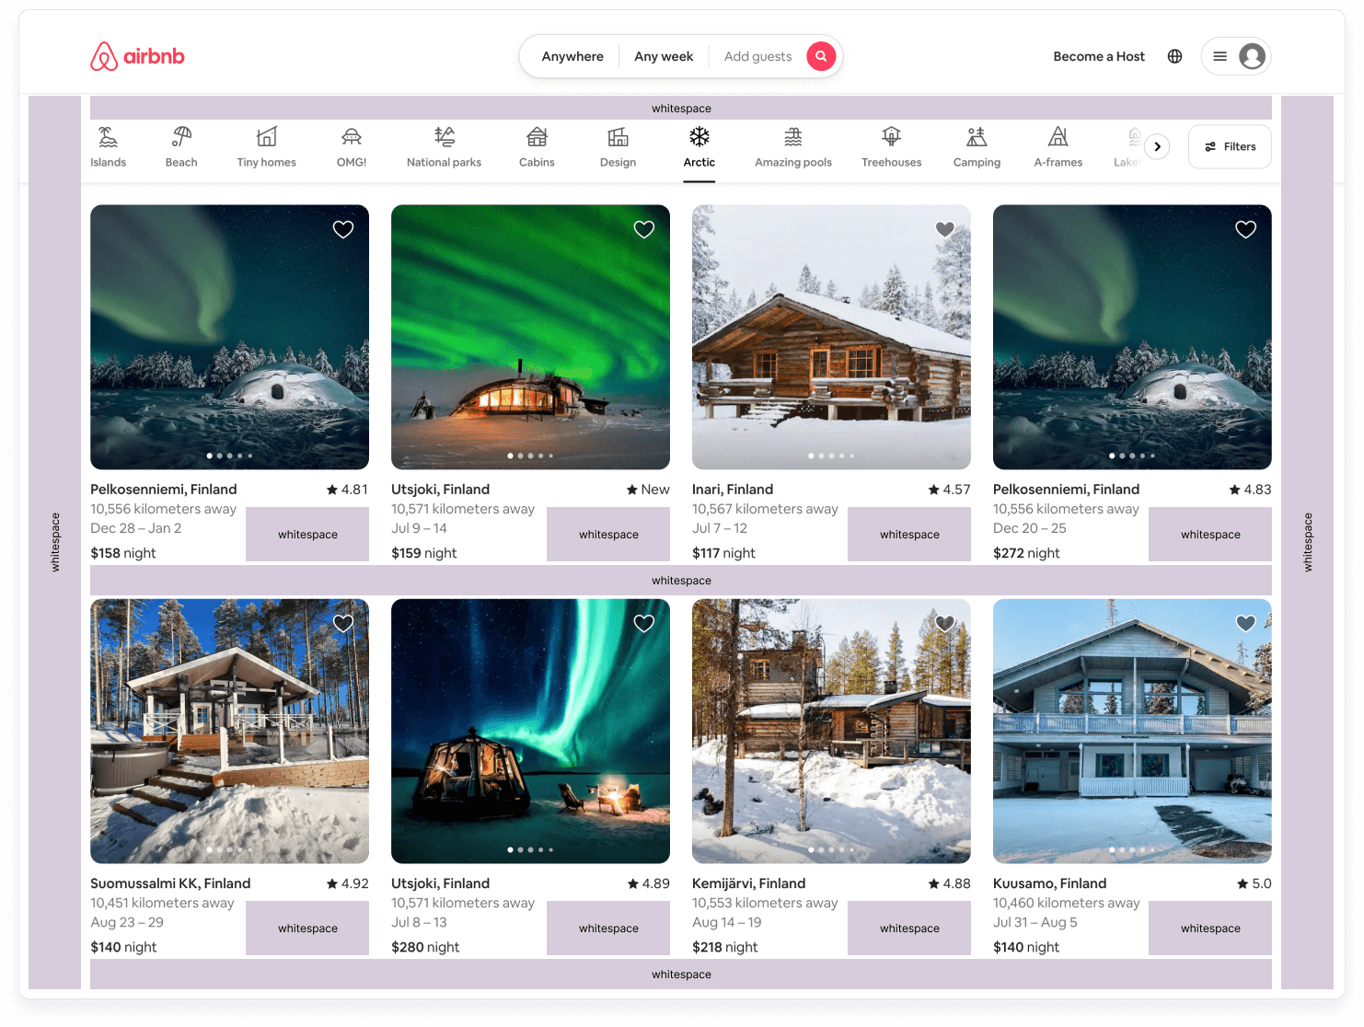
Task: Select the A-frames category icon
Action: [x=1058, y=146]
